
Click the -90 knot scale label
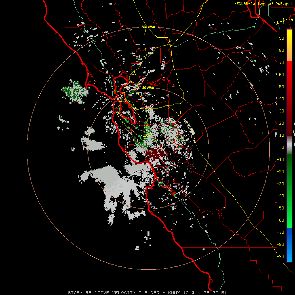point(280,256)
